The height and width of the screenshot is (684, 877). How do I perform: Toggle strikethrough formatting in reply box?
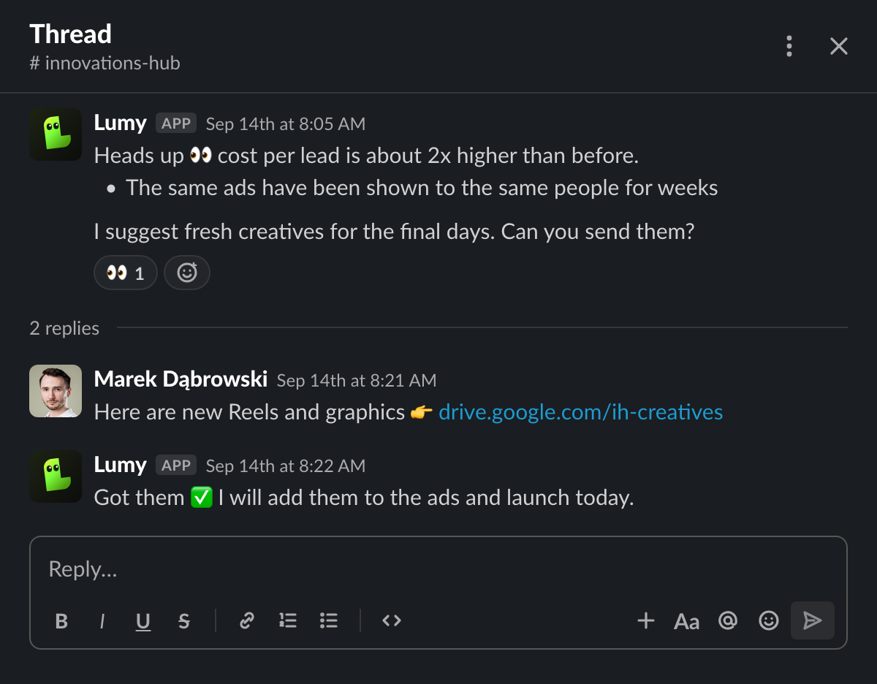(x=184, y=621)
